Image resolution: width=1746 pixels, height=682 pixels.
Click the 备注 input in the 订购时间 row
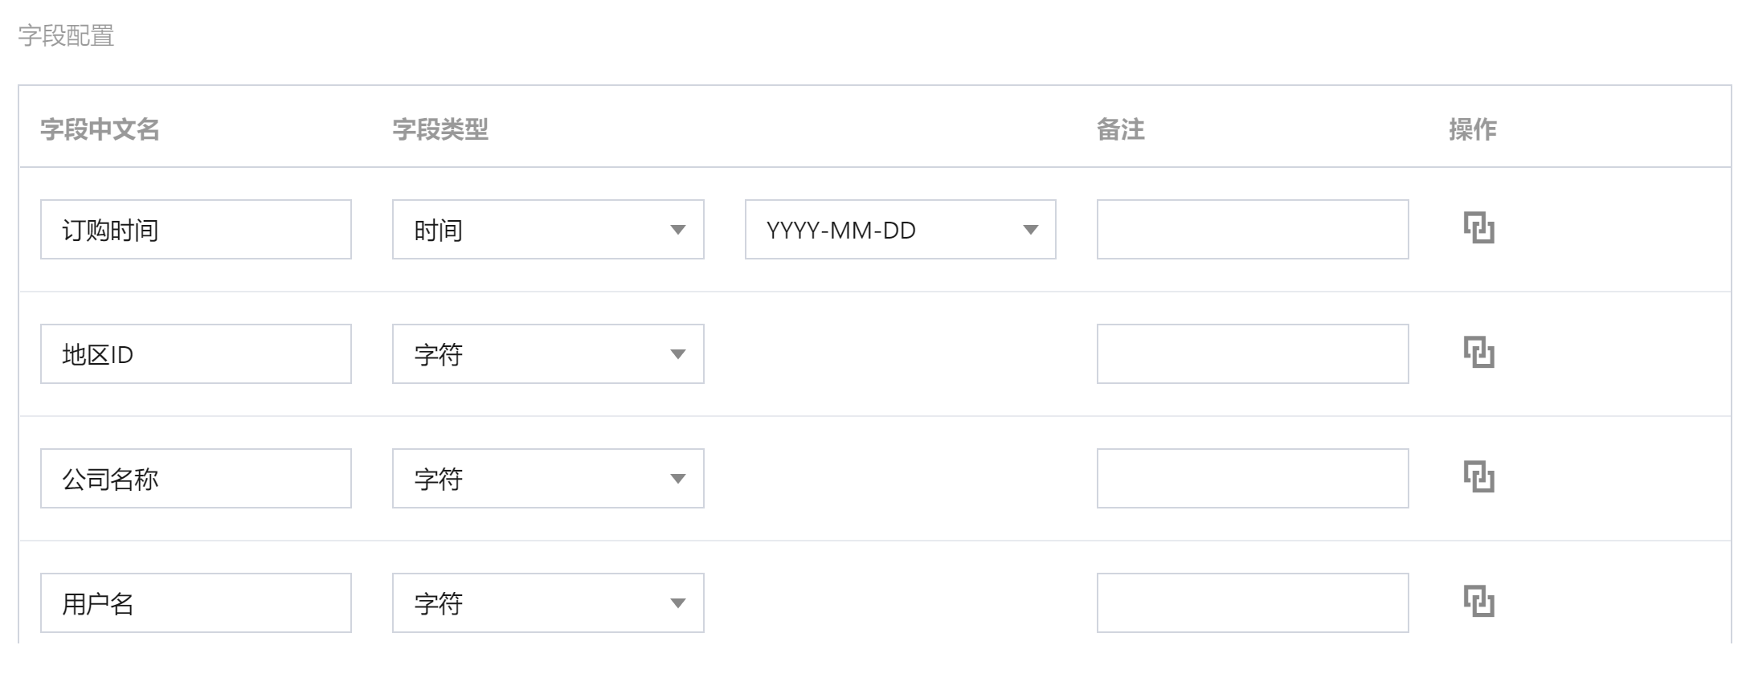(1252, 230)
